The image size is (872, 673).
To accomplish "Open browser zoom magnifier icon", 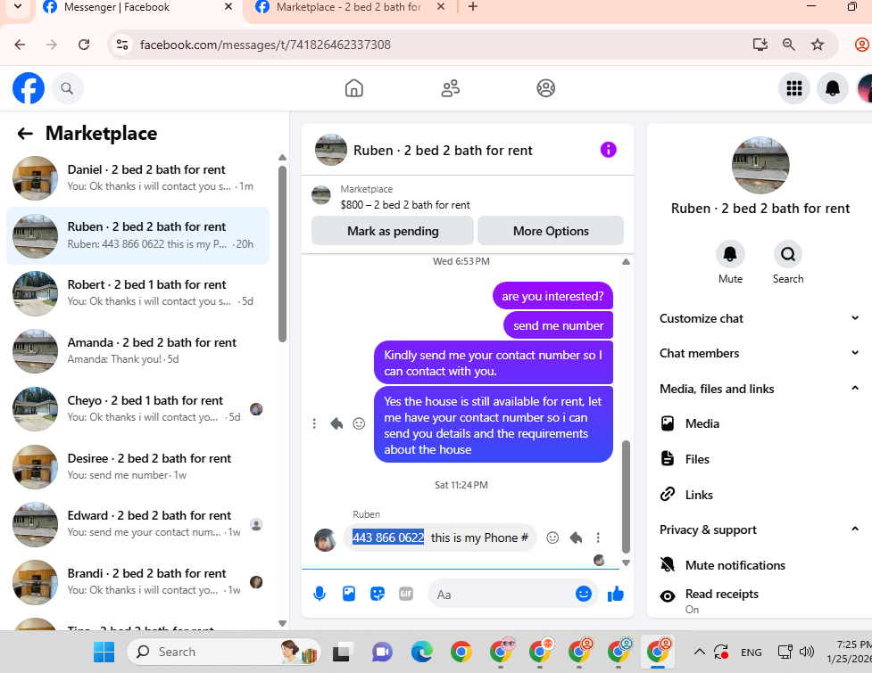I will [x=788, y=45].
